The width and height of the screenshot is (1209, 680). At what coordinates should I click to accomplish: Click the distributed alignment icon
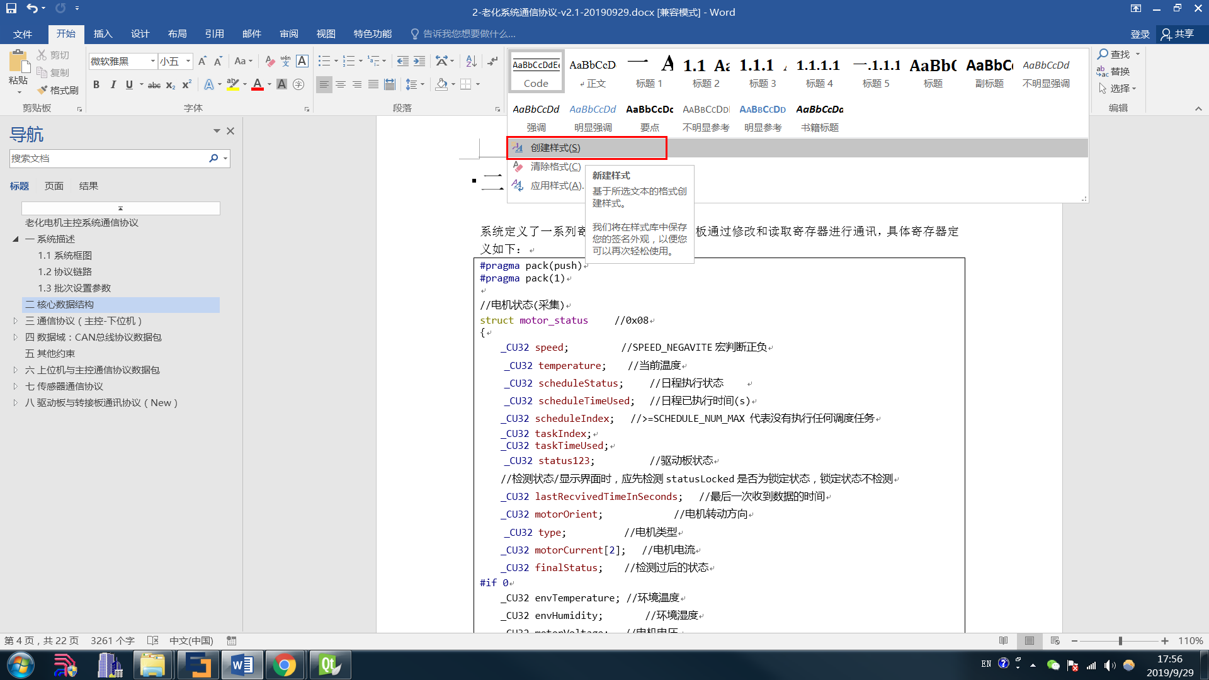pyautogui.click(x=390, y=84)
